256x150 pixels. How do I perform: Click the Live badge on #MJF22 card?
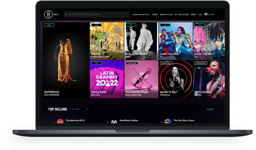pos(96,25)
